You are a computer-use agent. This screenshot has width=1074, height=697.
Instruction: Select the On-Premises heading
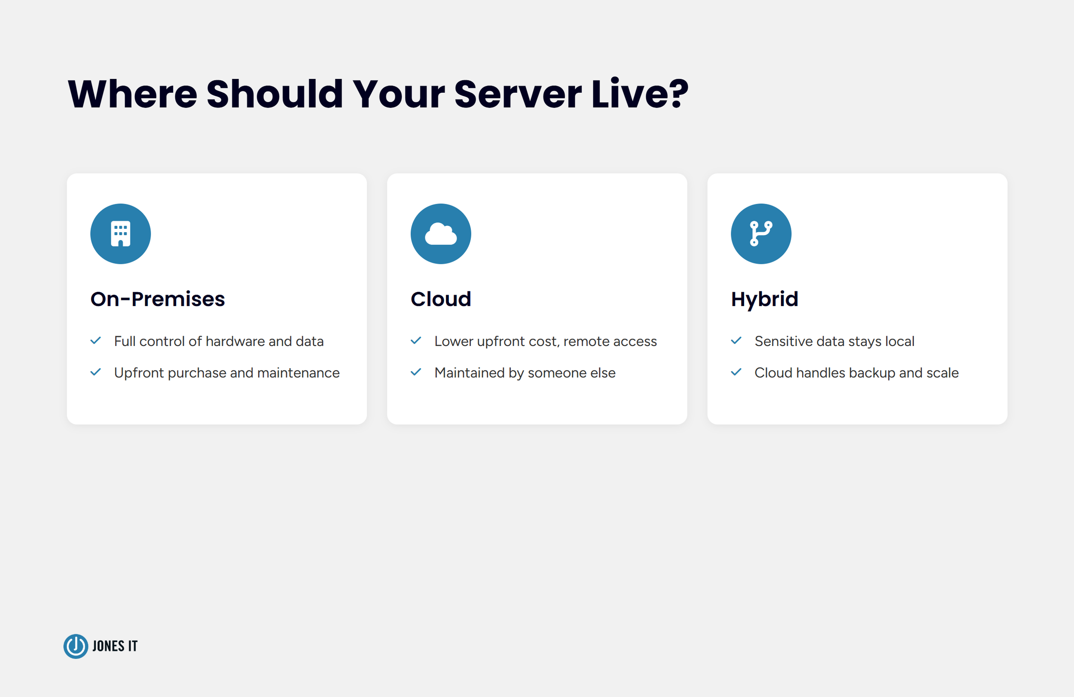tap(158, 299)
